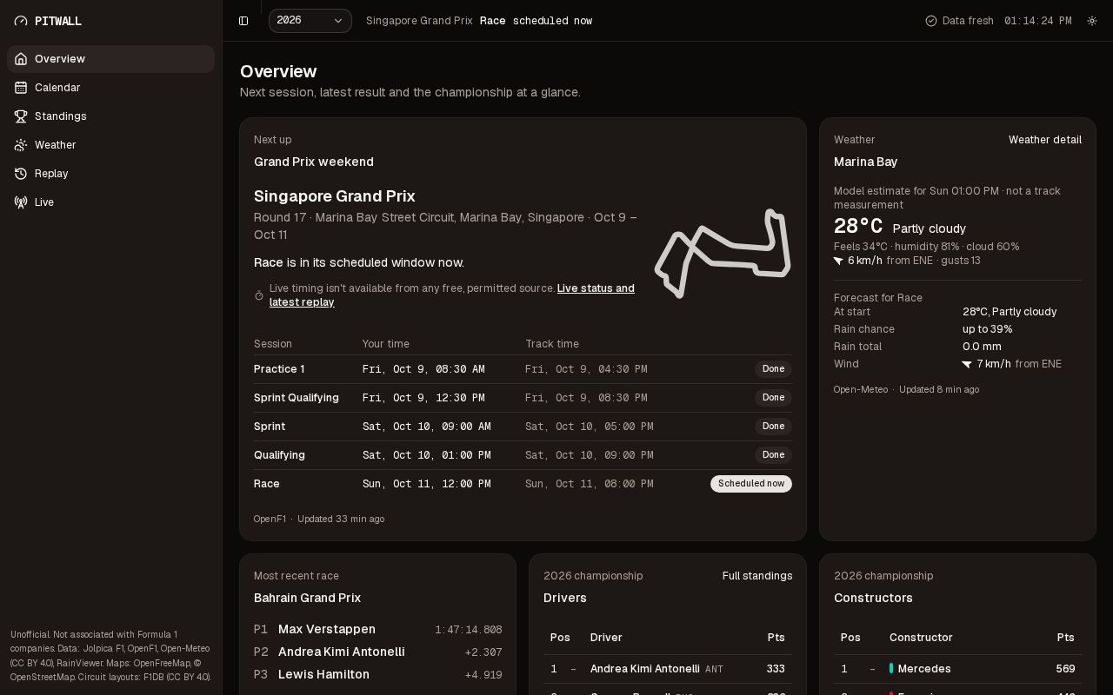Open the Full standings link
Screen dimensions: 1113x695
(x=757, y=576)
